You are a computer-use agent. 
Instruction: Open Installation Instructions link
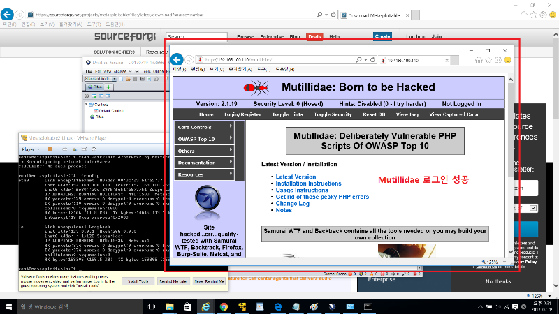[308, 184]
